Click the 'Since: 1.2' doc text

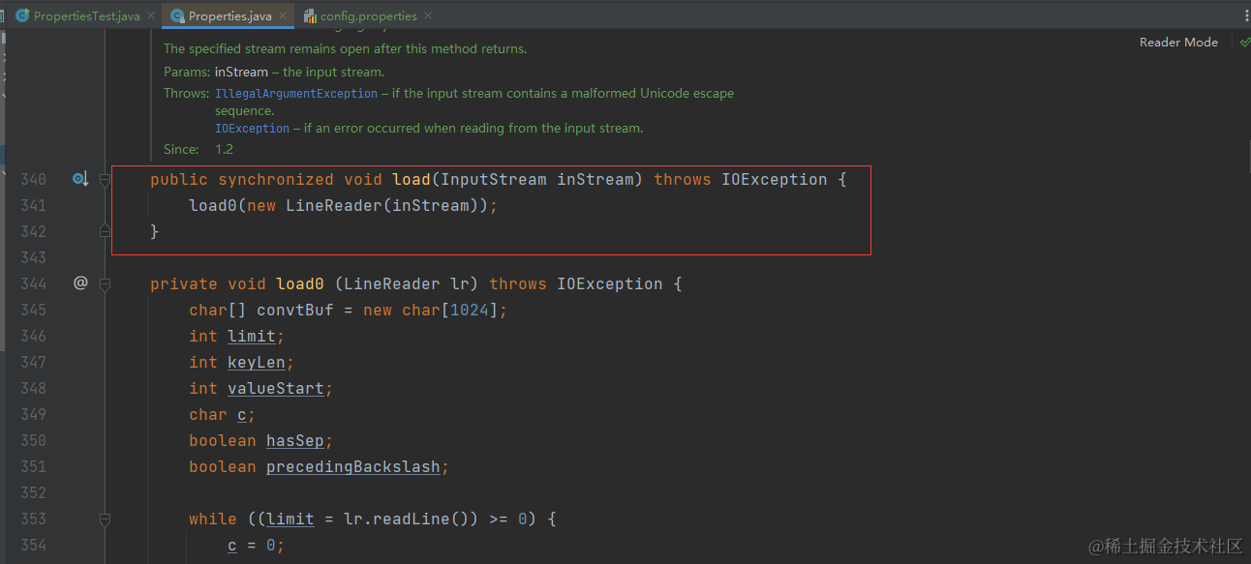(x=198, y=149)
